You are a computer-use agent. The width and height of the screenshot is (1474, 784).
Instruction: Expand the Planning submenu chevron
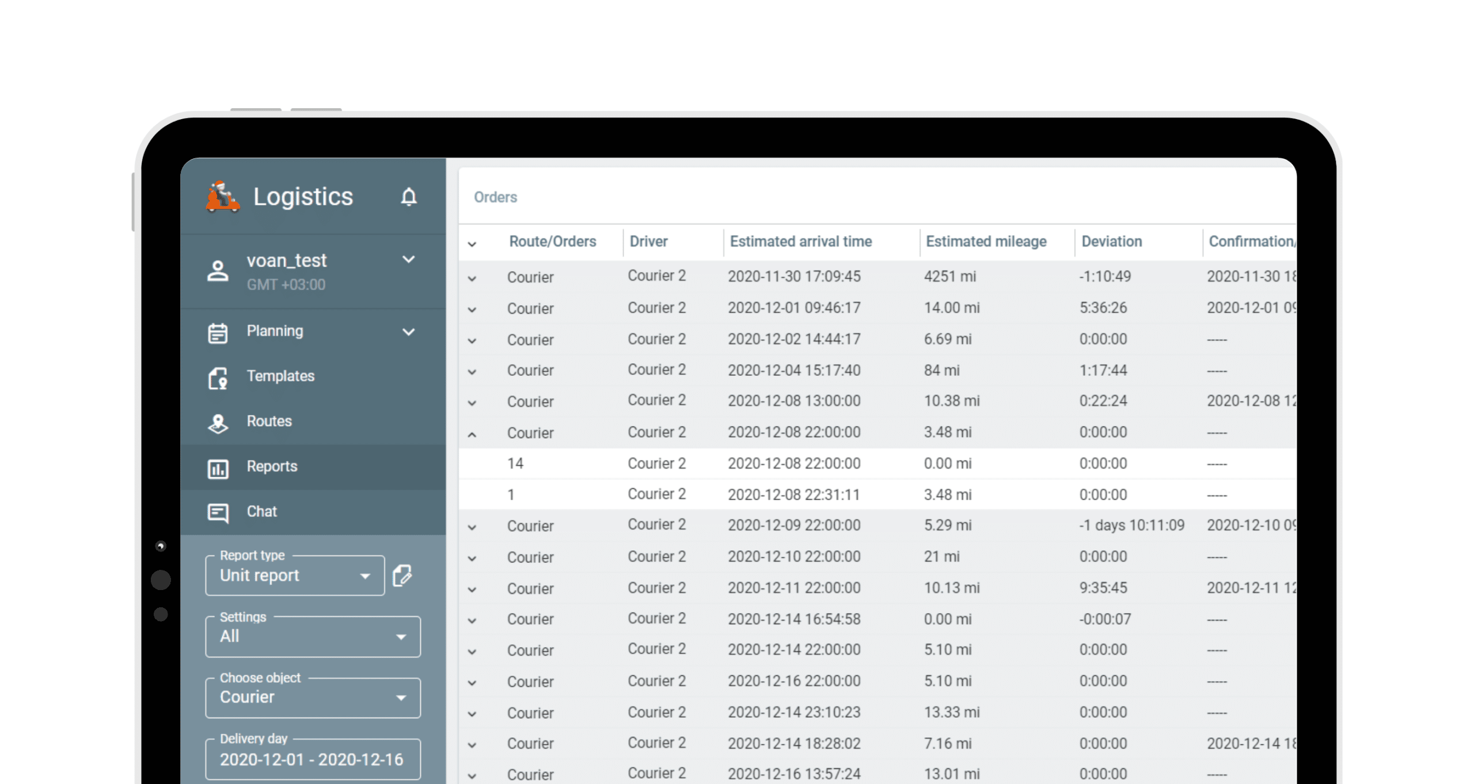click(408, 332)
